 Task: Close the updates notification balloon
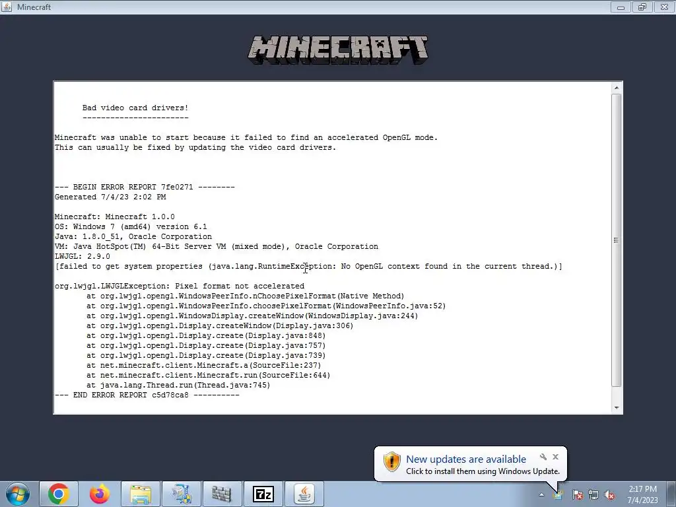click(555, 457)
